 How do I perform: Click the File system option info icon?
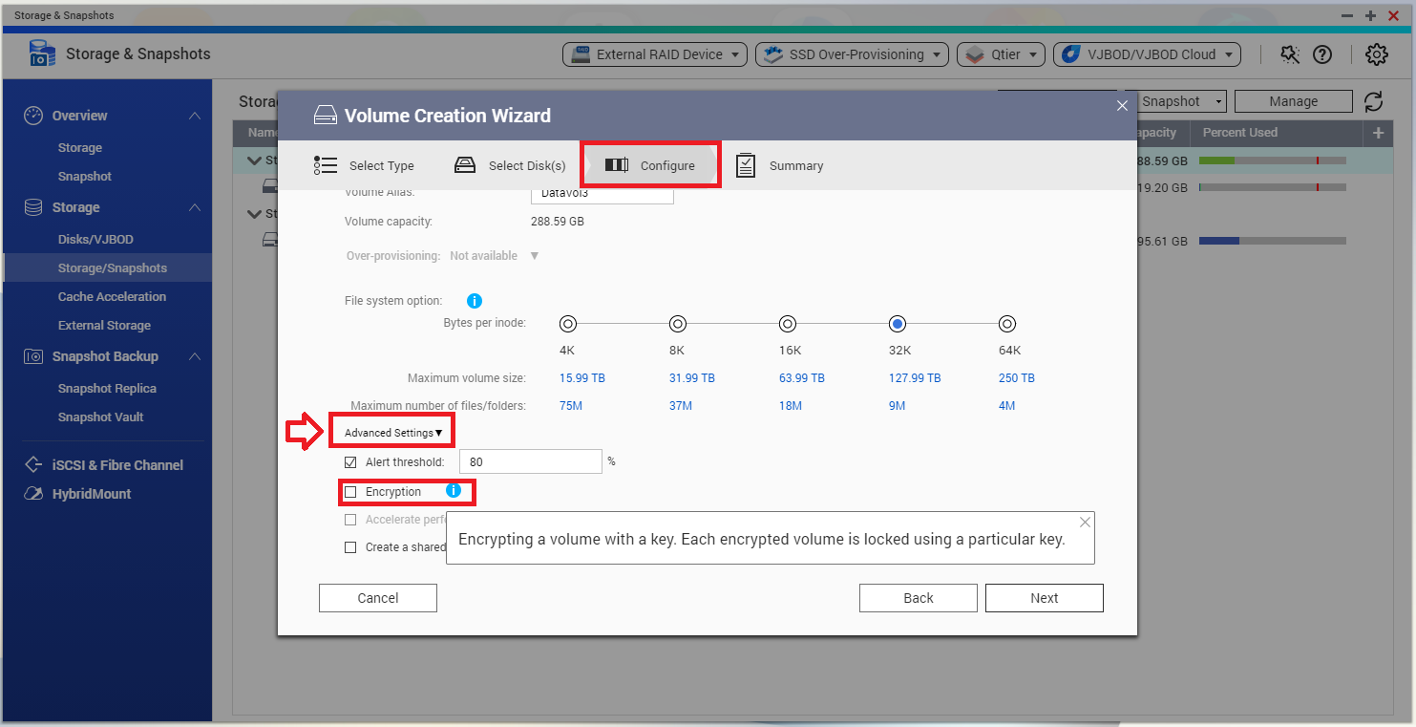475,300
